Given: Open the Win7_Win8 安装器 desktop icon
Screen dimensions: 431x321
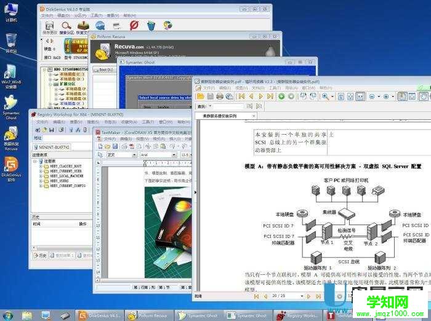Looking at the screenshot, I should [x=11, y=76].
